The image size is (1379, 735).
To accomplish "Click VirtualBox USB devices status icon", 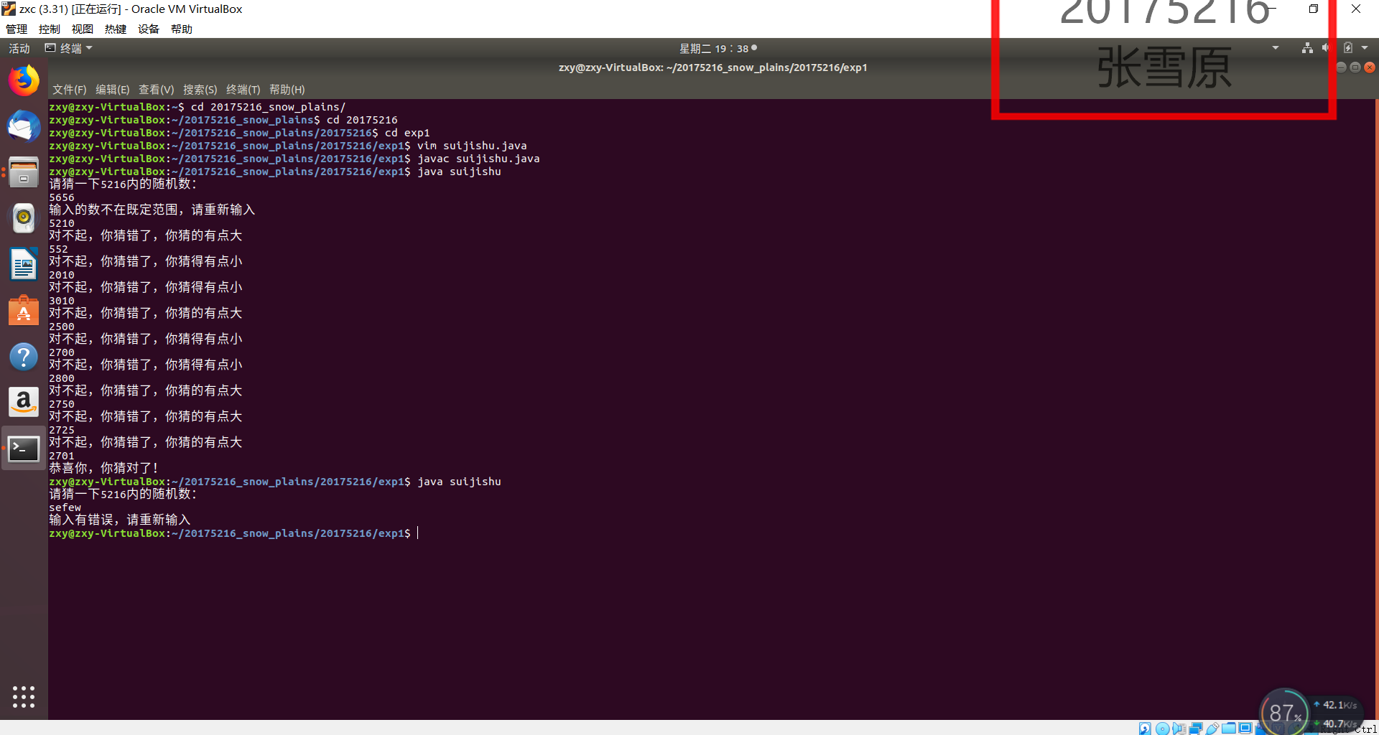I will pyautogui.click(x=1212, y=729).
